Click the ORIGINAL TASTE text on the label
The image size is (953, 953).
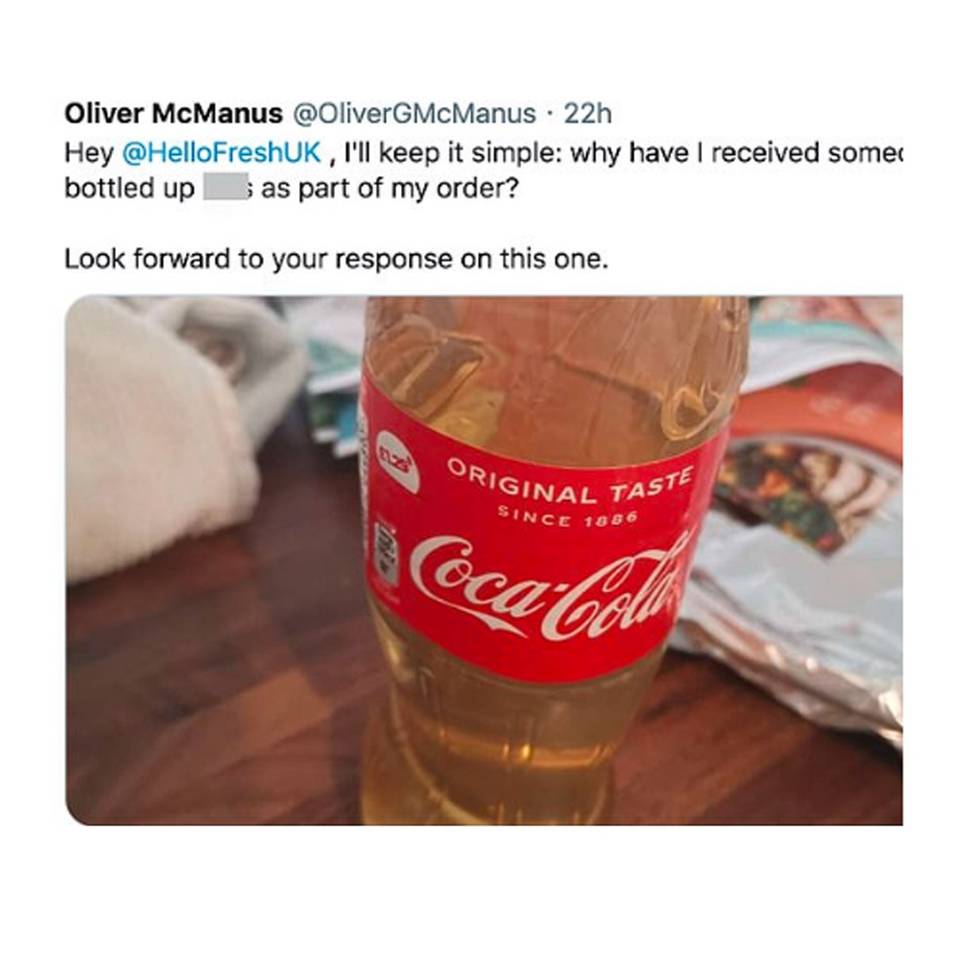click(569, 482)
